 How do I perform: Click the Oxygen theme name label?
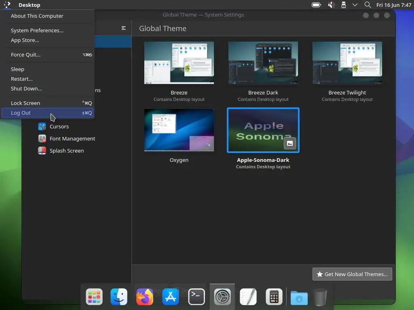pos(179,160)
